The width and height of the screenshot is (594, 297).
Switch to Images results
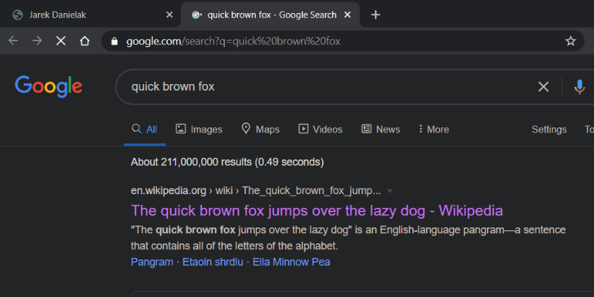[x=199, y=130]
